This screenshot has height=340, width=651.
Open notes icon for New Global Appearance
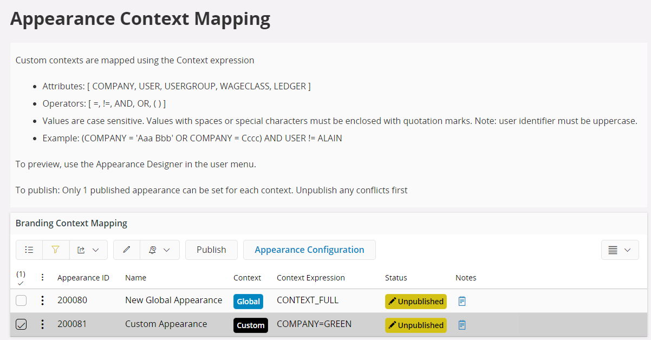(x=462, y=301)
